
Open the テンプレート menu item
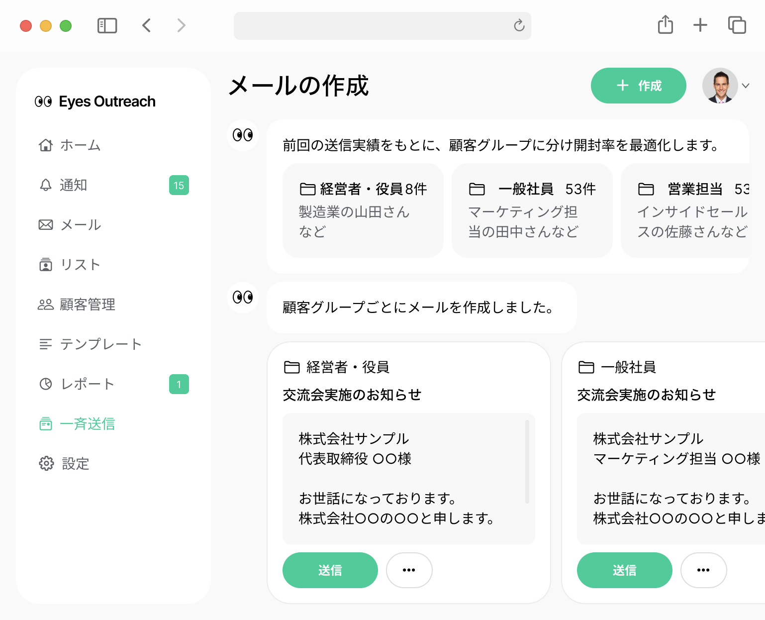(100, 344)
